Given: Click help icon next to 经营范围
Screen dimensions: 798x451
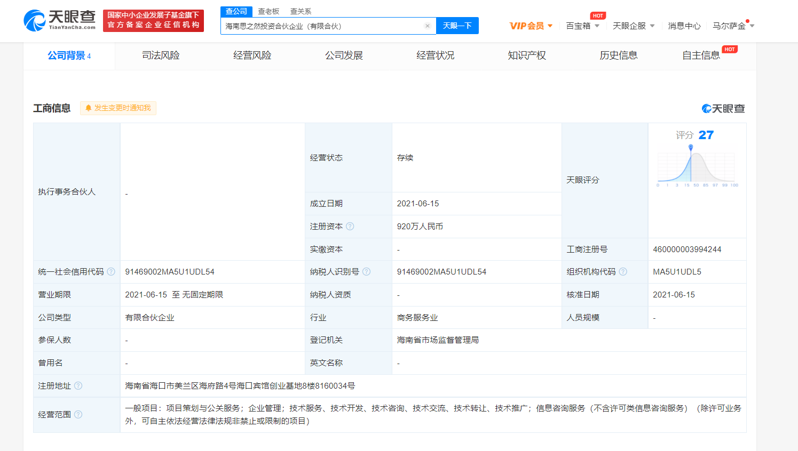Looking at the screenshot, I should click(x=78, y=415).
